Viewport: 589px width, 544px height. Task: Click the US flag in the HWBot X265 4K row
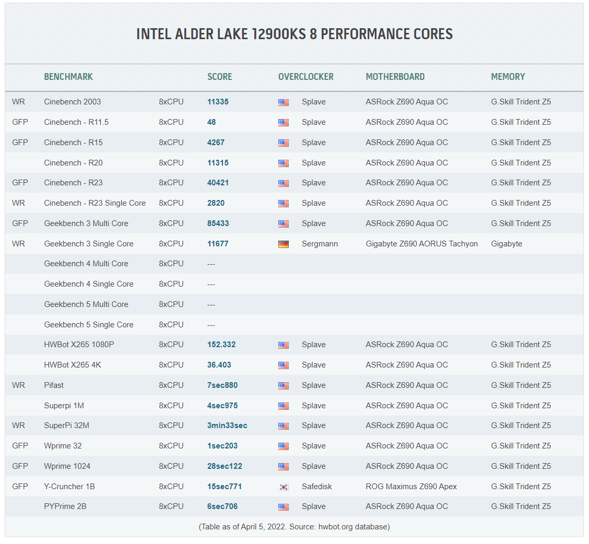283,365
